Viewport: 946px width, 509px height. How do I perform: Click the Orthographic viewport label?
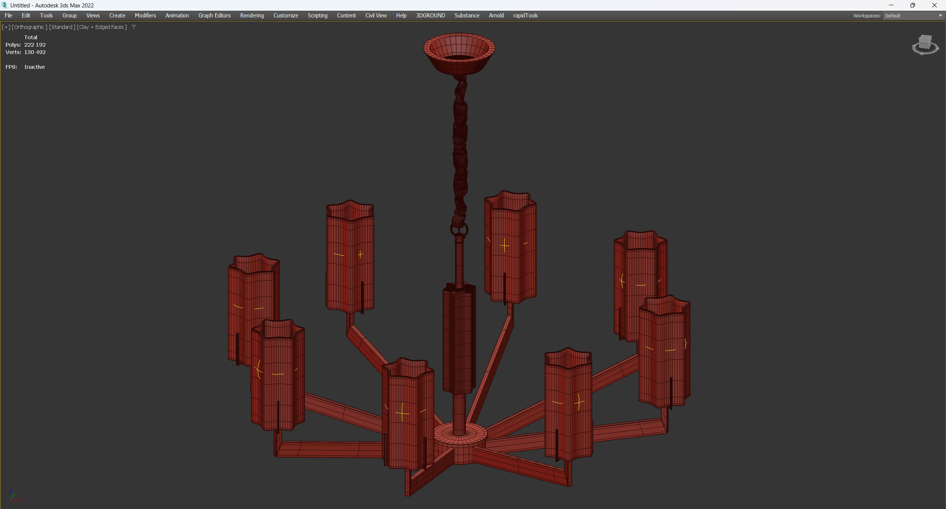pos(30,27)
